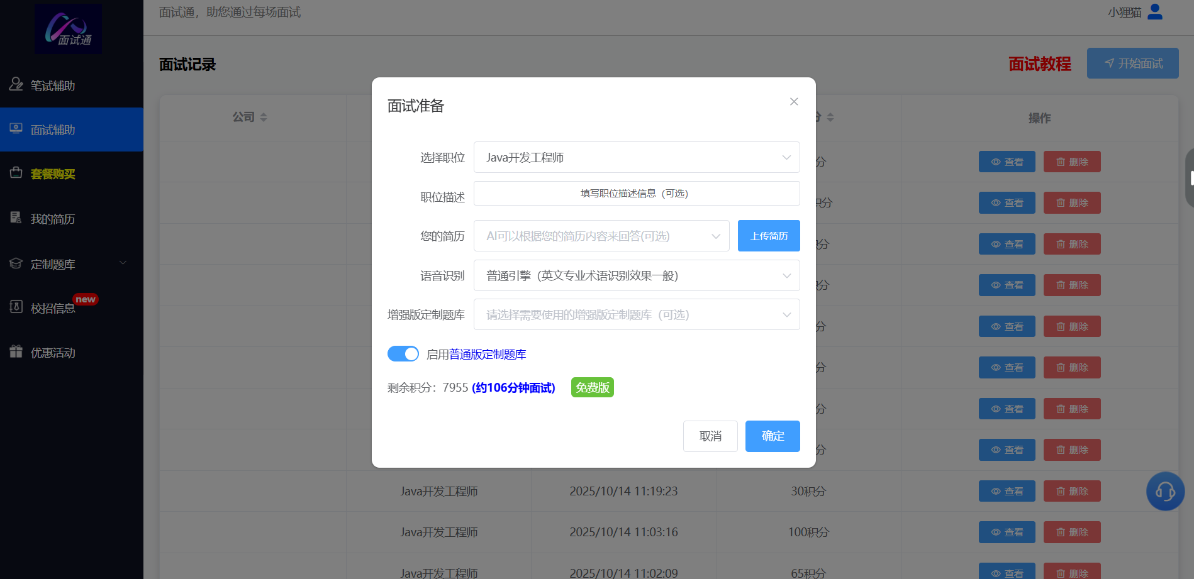Screen dimensions: 1194x579
Task: Click the 开始面试 button
Action: 1133,63
